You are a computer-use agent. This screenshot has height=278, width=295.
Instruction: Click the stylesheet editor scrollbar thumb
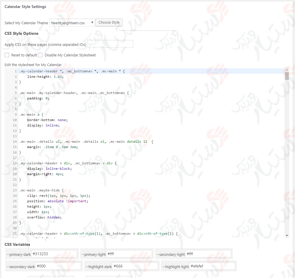pyautogui.click(x=287, y=76)
